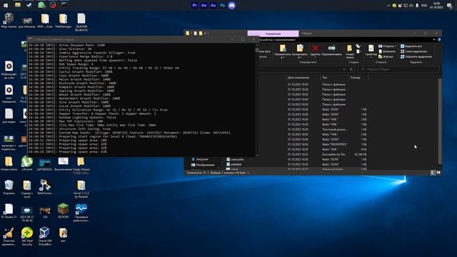Select the Recycle Bin desktop icon
The image size is (457, 257).
(x=9, y=187)
